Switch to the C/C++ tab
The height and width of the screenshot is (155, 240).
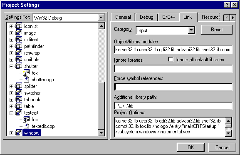pos(169,17)
